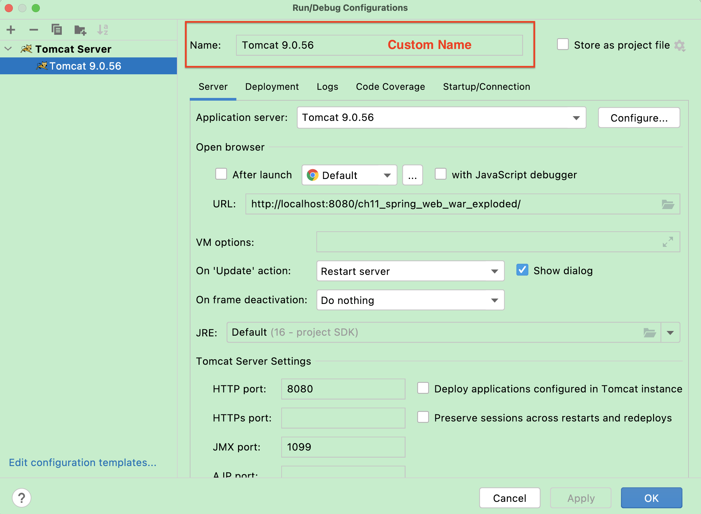Check the After launch checkbox
Viewport: 701px width, 514px height.
(x=221, y=174)
